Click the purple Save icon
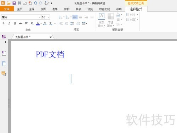The height and width of the screenshot is (133, 177). click(14, 3)
